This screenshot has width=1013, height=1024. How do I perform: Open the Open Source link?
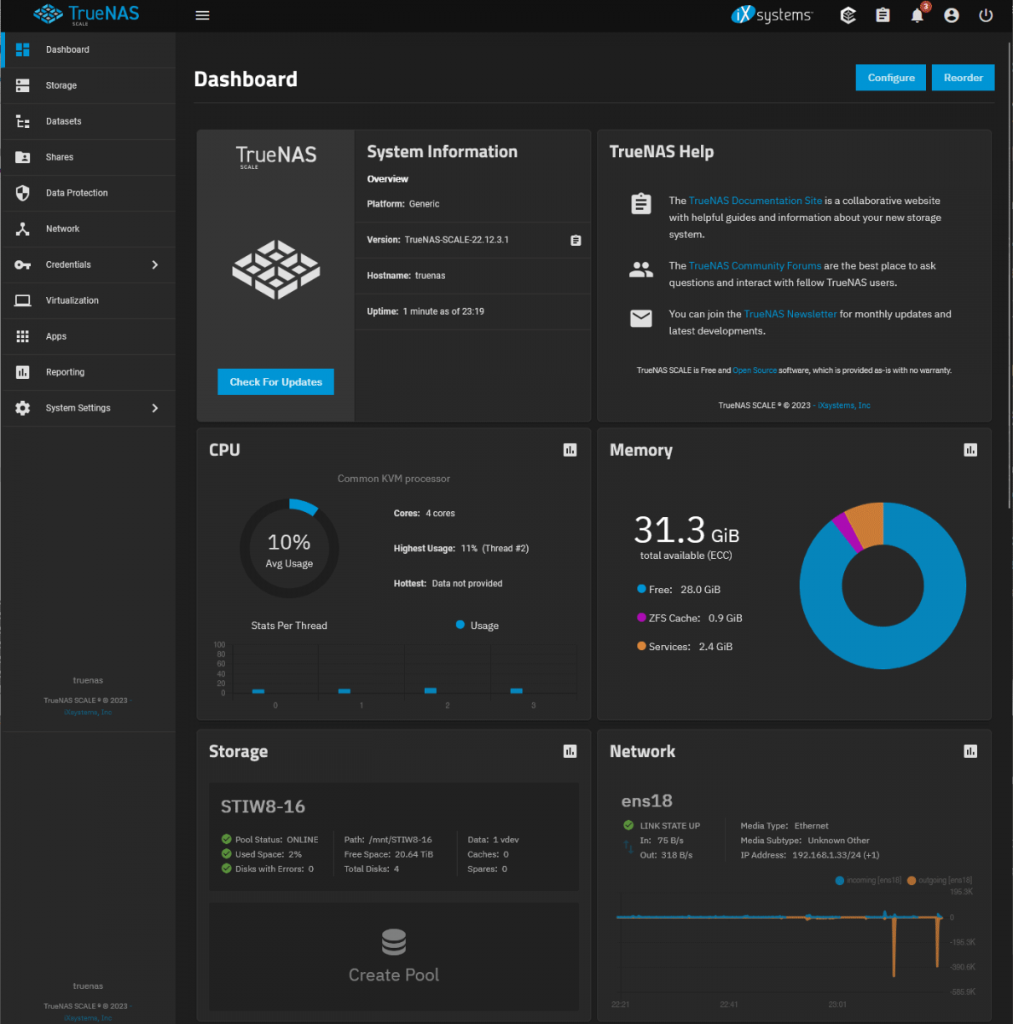(755, 370)
